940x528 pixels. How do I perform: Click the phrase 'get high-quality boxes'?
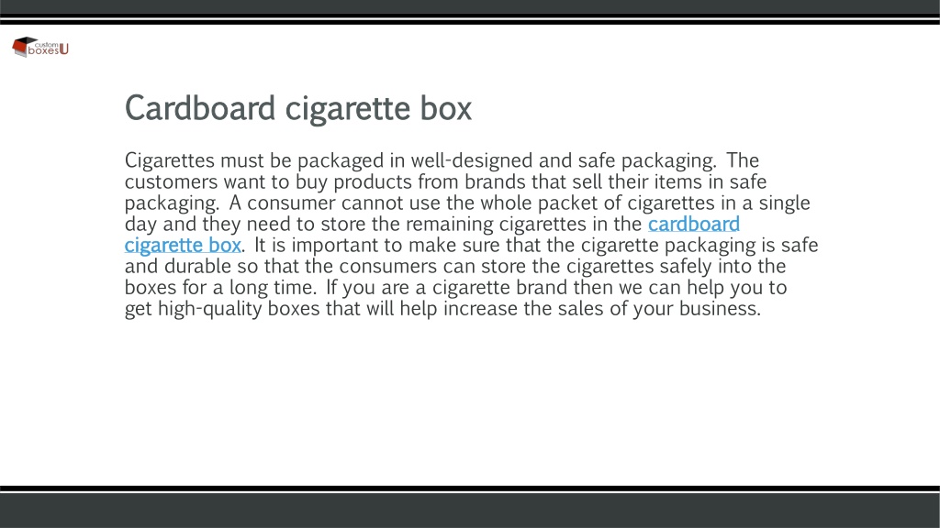[x=222, y=309]
